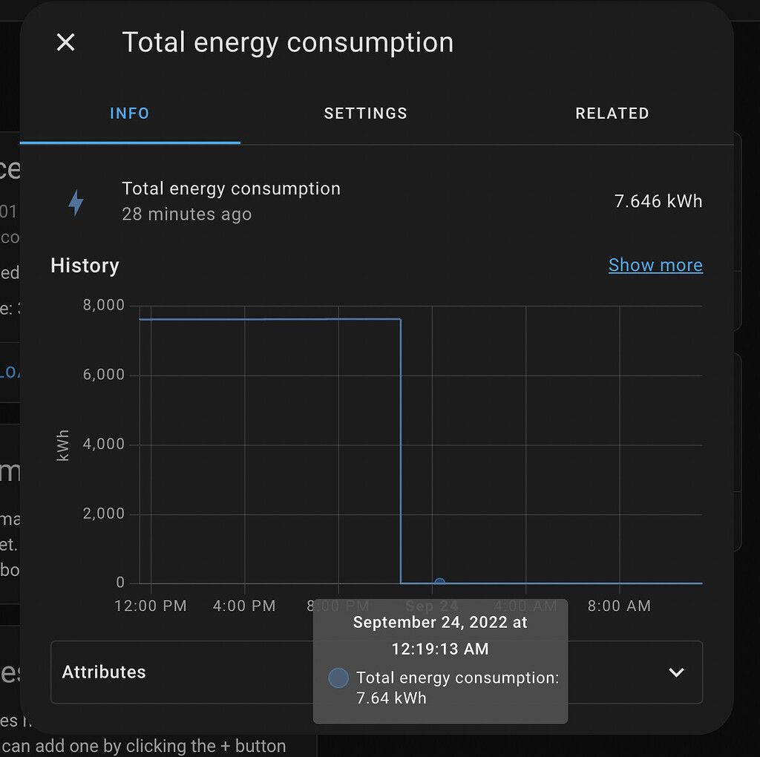
Task: Click the September 24 tooltip popup
Action: pyautogui.click(x=440, y=661)
